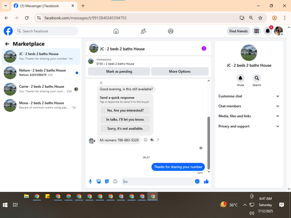Image resolution: width=291 pixels, height=218 pixels.
Task: Click purple conversation information icon
Action: [204, 48]
